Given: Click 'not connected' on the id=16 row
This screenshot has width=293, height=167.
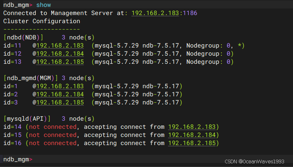Looking at the screenshot, I should 52,143.
